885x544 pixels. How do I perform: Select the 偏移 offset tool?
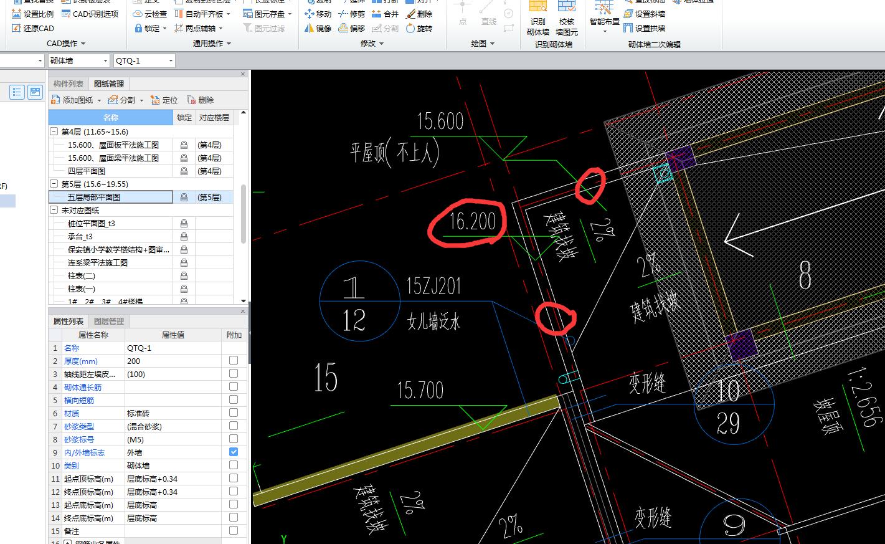352,28
